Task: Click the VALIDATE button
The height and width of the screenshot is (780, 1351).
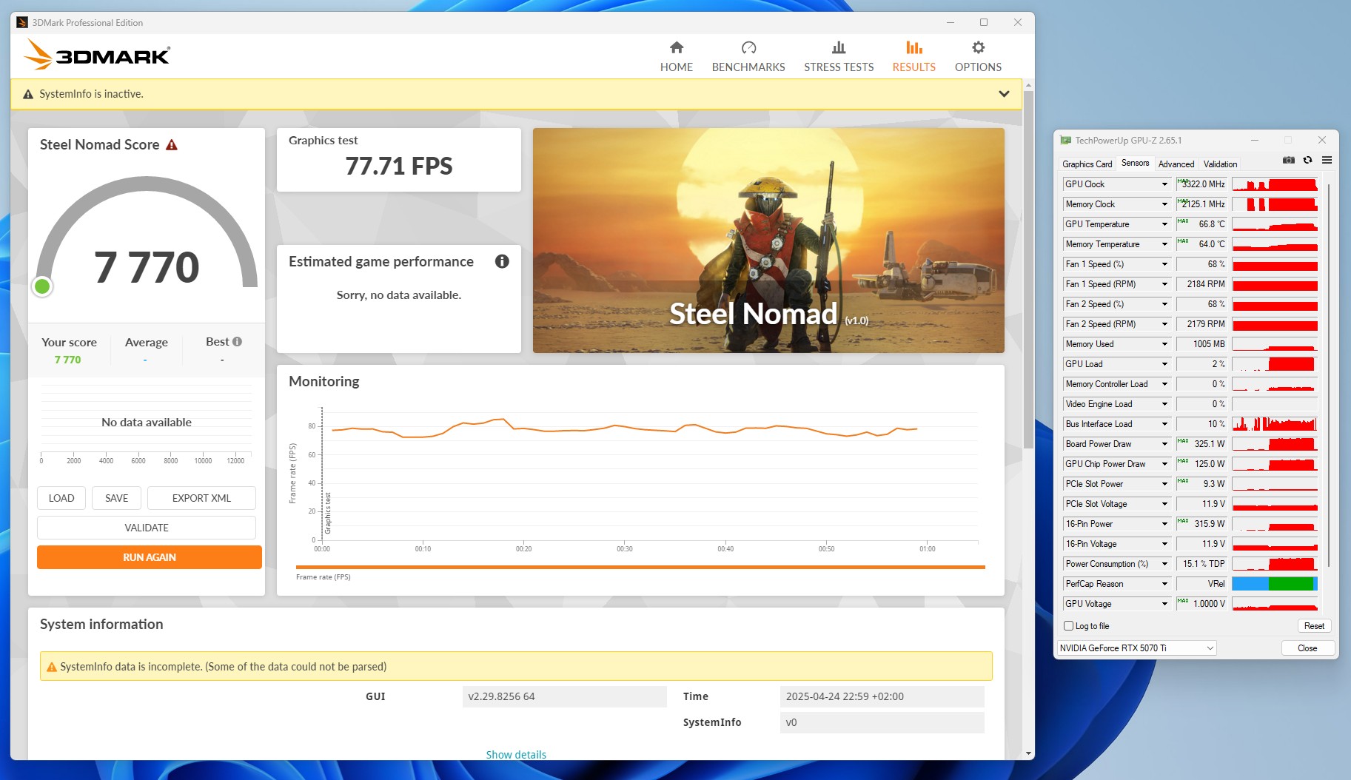Action: click(147, 528)
